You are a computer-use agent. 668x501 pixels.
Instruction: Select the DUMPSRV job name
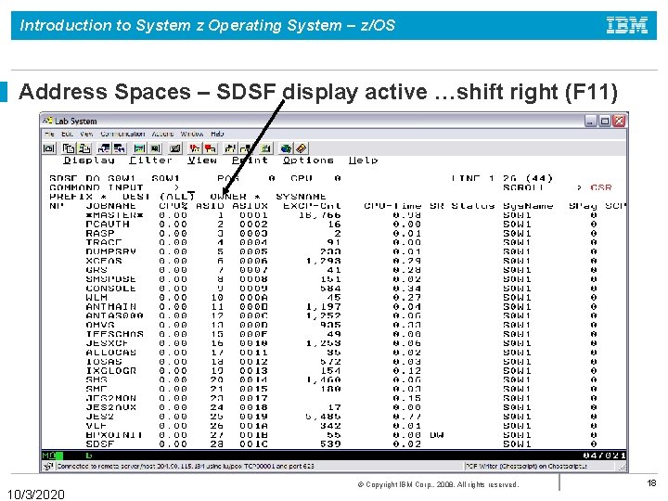110,251
